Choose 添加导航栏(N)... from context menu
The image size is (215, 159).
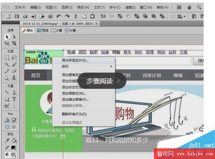tap(84, 93)
